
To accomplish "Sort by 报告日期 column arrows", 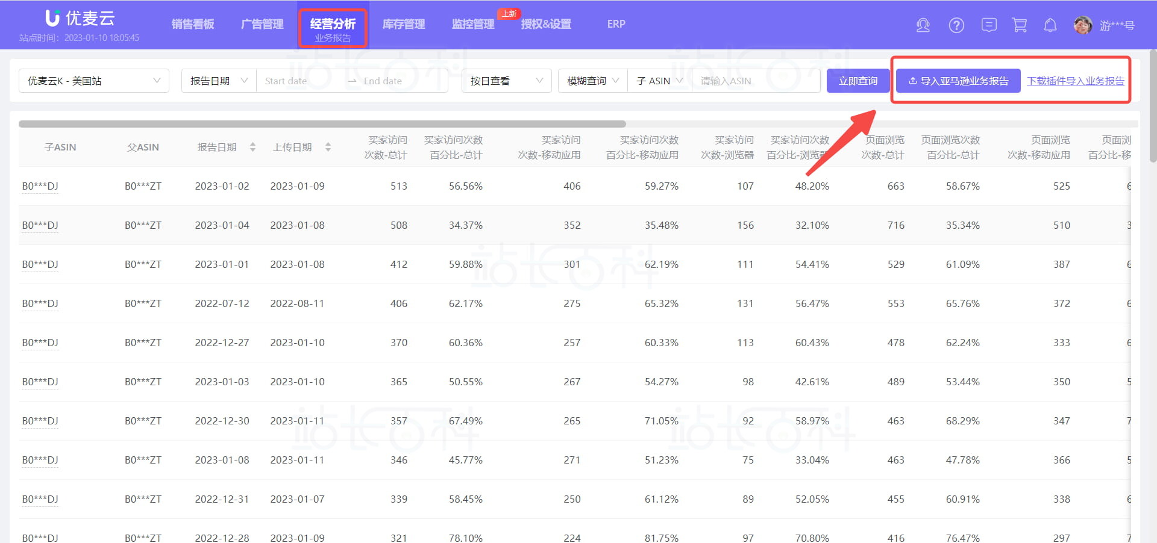I will pyautogui.click(x=252, y=147).
